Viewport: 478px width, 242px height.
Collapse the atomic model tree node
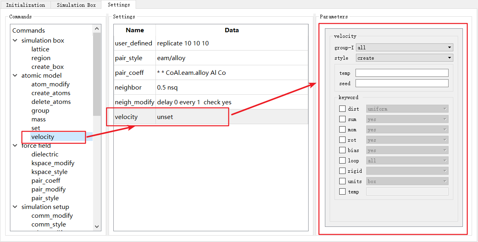(x=15, y=76)
